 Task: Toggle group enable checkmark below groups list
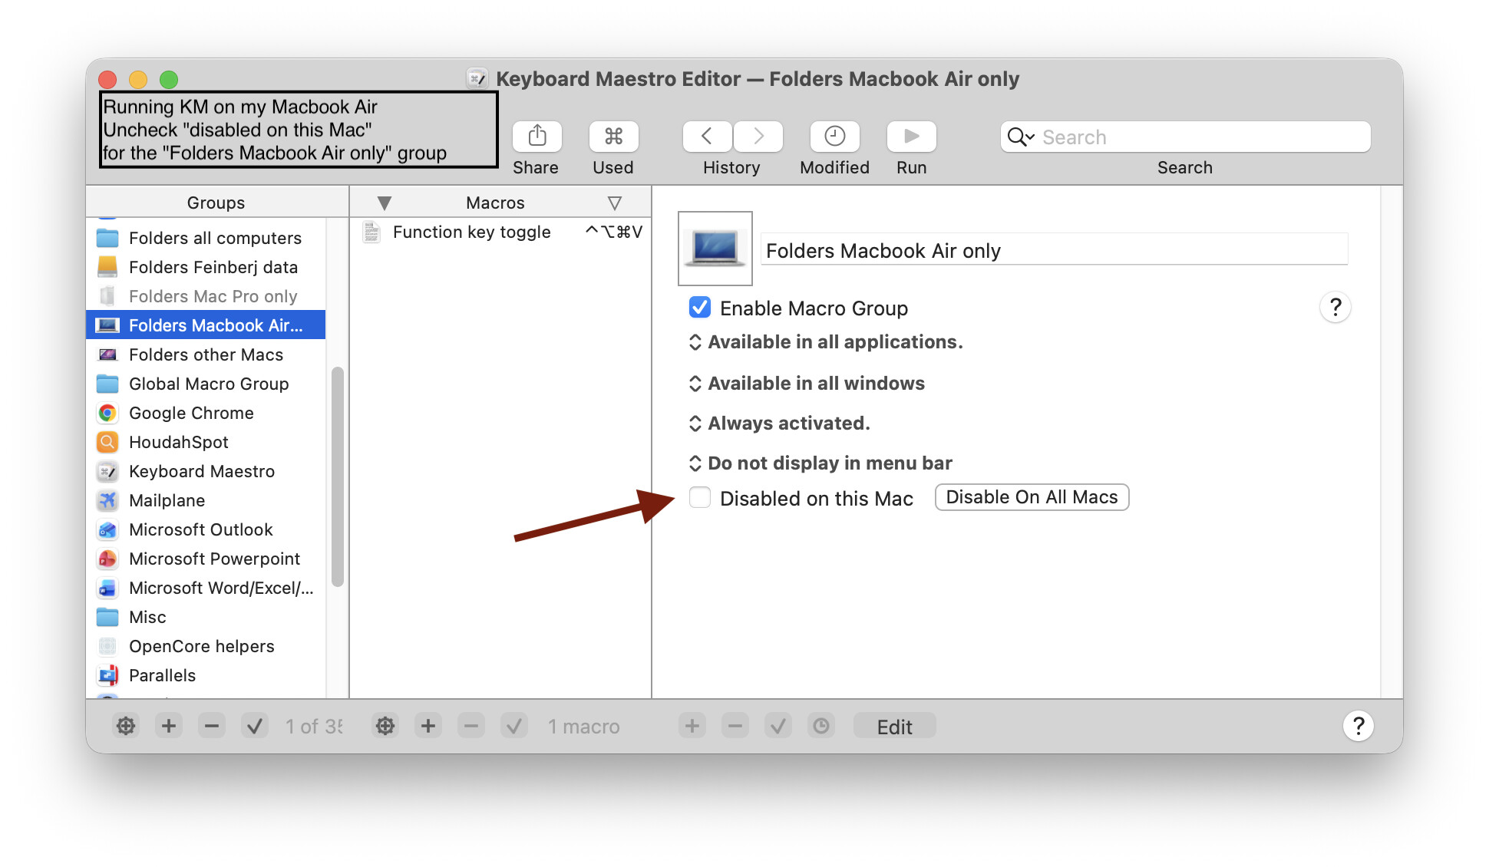tap(255, 726)
